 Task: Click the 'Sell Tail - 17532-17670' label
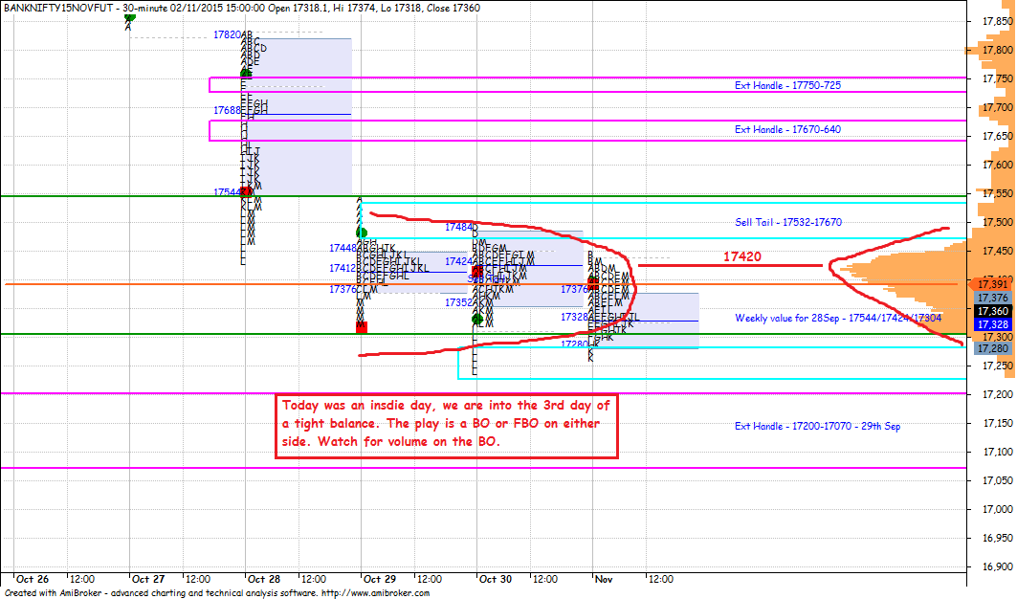pyautogui.click(x=788, y=222)
